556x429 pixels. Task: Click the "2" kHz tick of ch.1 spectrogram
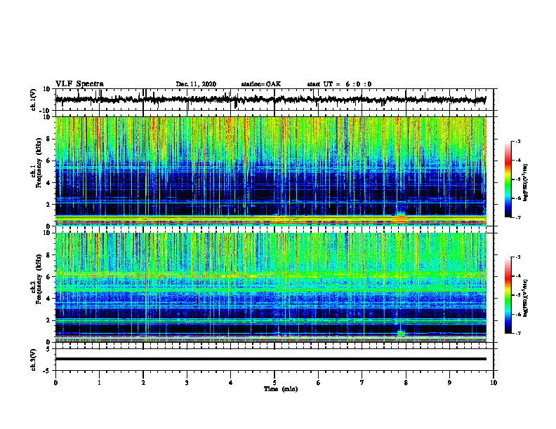pos(48,204)
